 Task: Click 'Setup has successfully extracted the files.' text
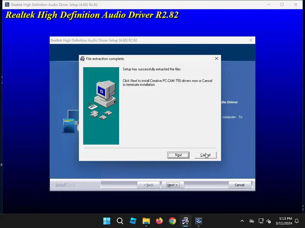point(152,69)
